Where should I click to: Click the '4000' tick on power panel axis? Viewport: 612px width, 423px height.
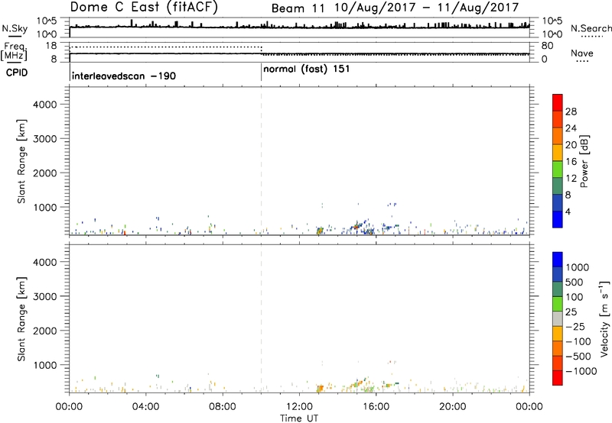click(x=45, y=105)
